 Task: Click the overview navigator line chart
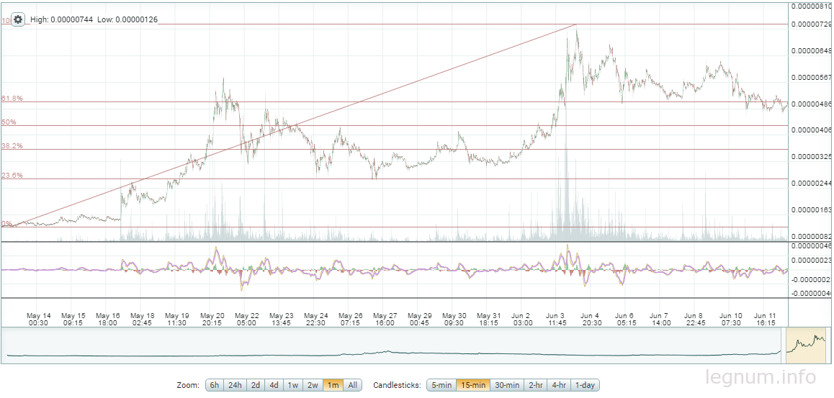tap(394, 346)
